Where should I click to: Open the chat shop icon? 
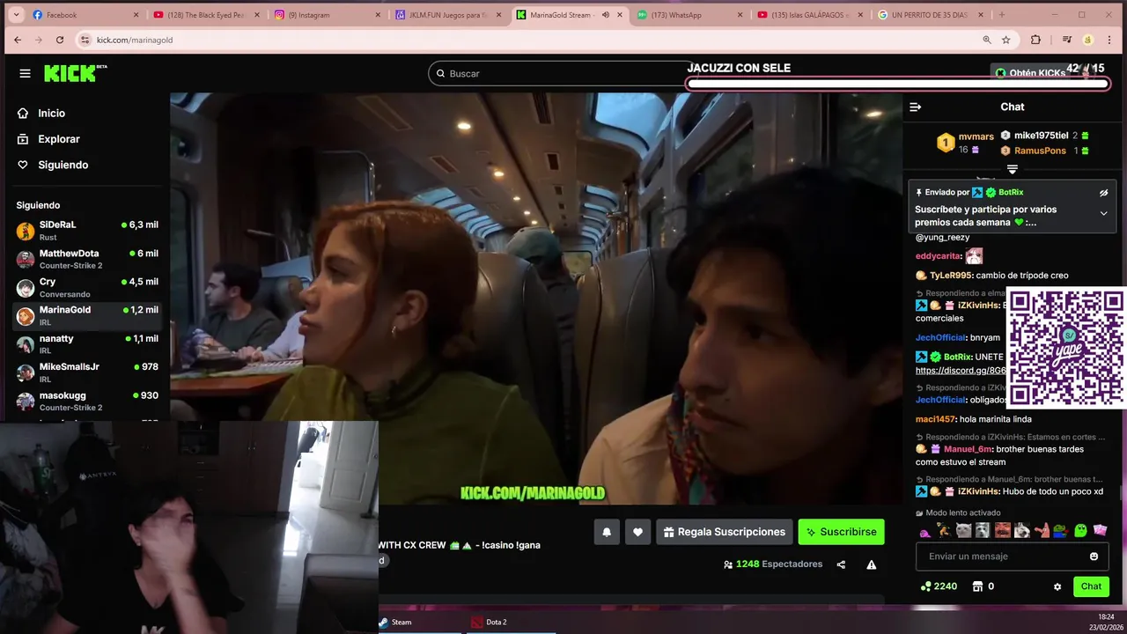tap(976, 586)
